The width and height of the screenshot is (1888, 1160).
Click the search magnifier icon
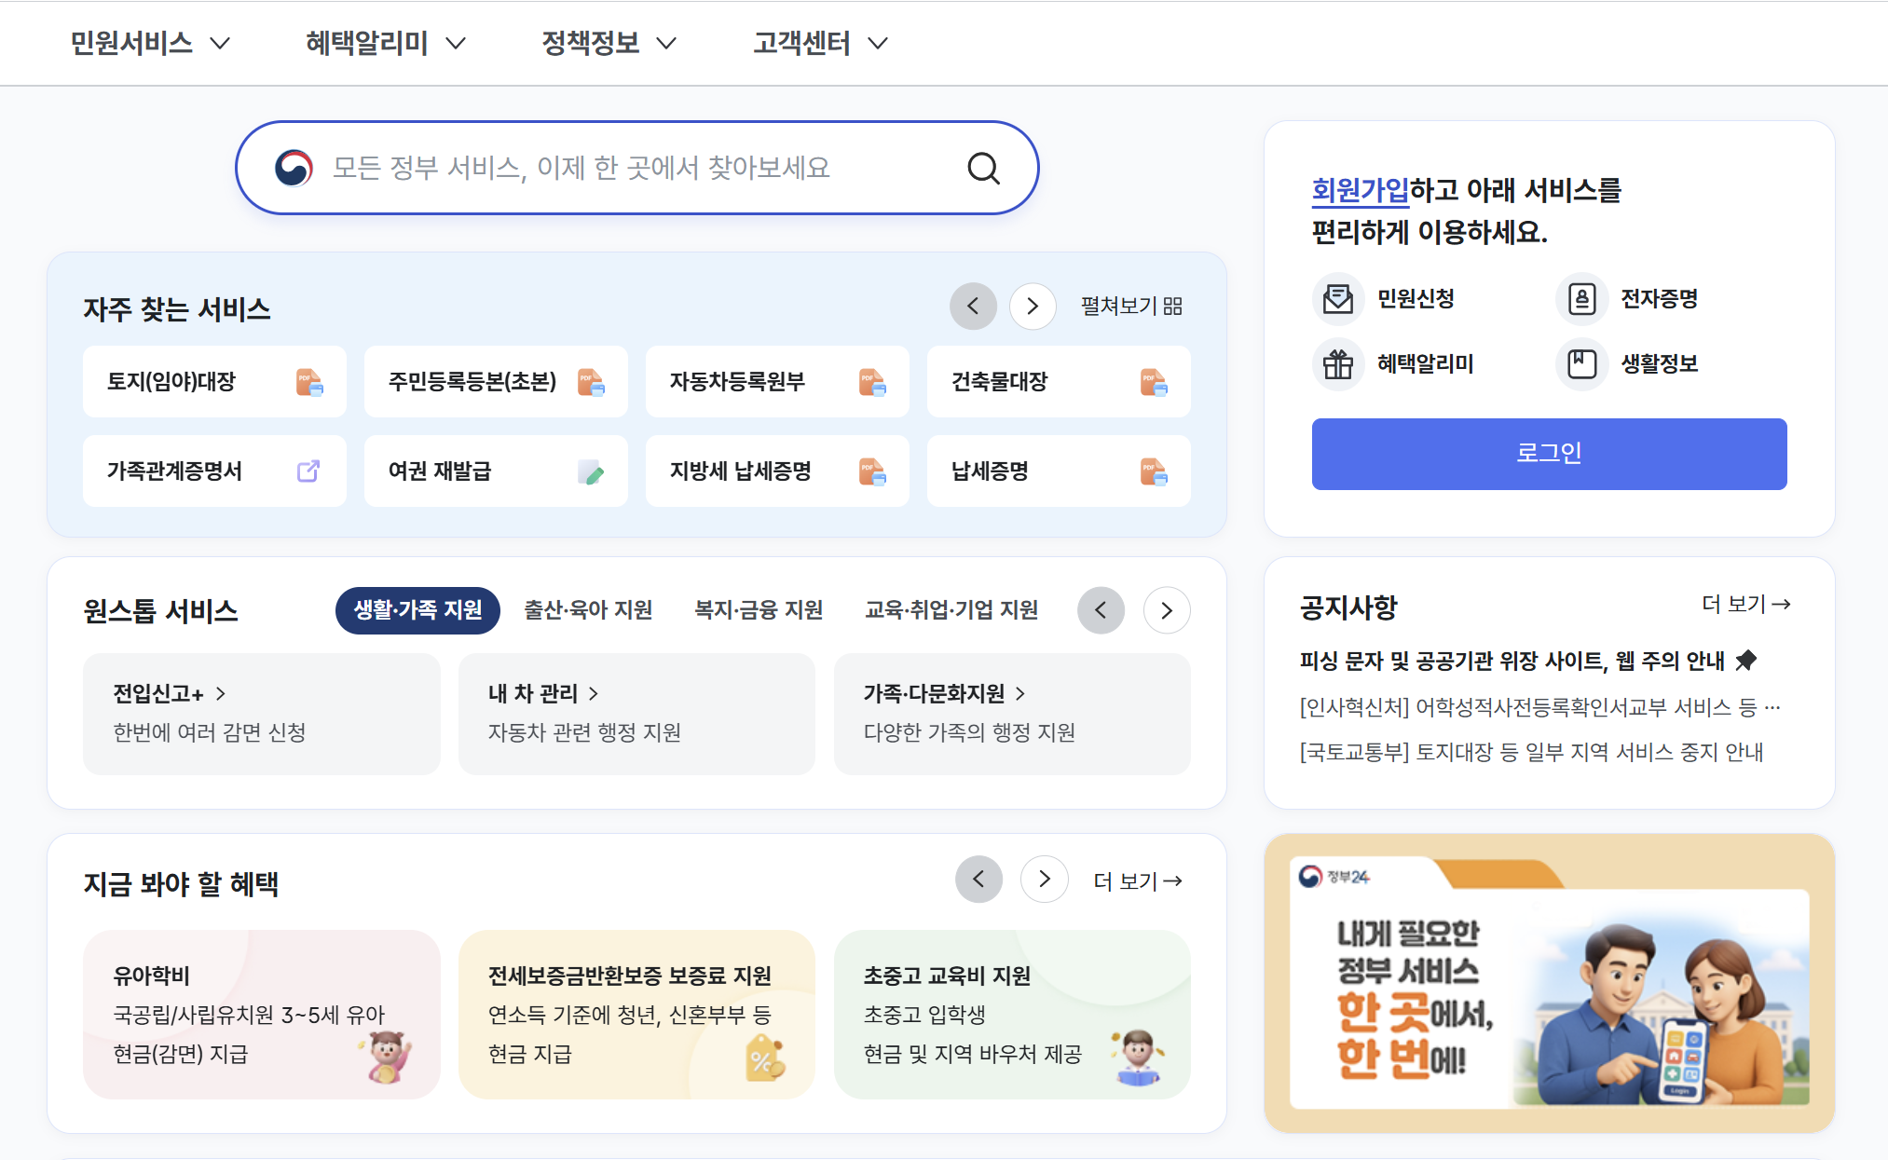tap(983, 168)
